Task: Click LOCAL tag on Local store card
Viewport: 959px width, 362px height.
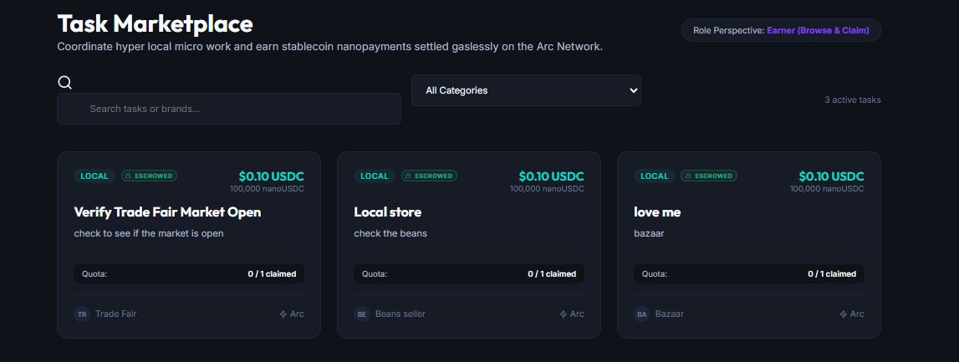Action: click(375, 176)
